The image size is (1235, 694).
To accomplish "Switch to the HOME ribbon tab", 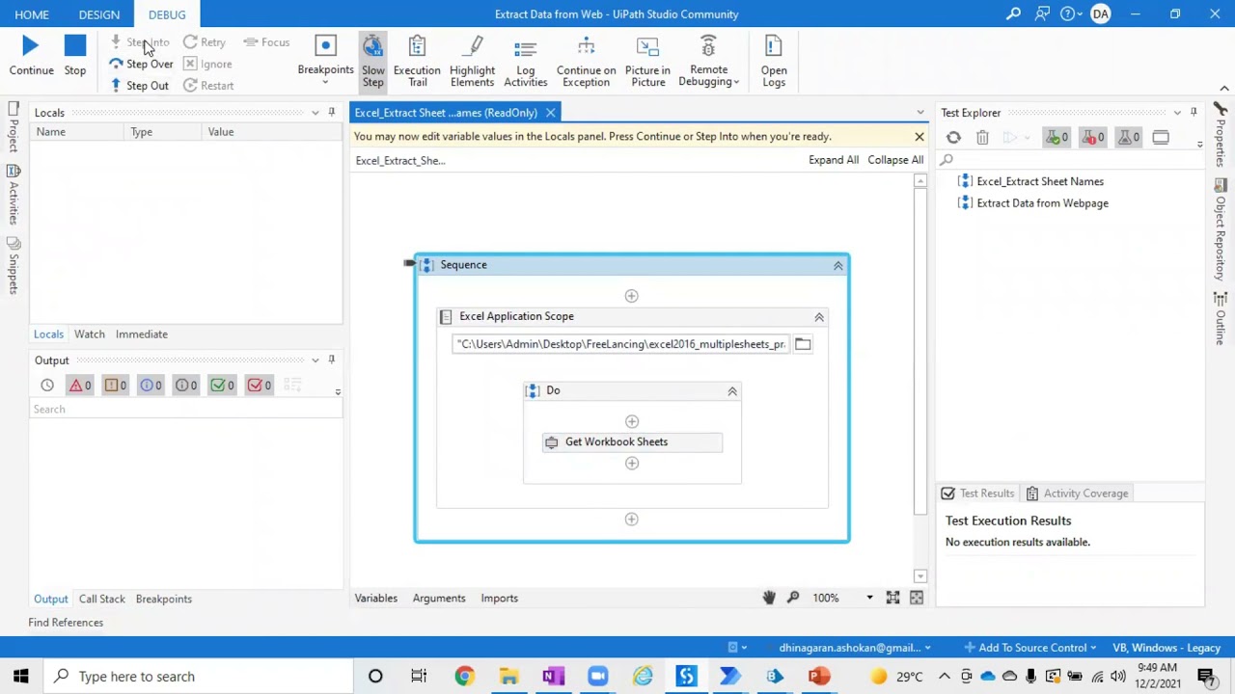I will pos(32,14).
